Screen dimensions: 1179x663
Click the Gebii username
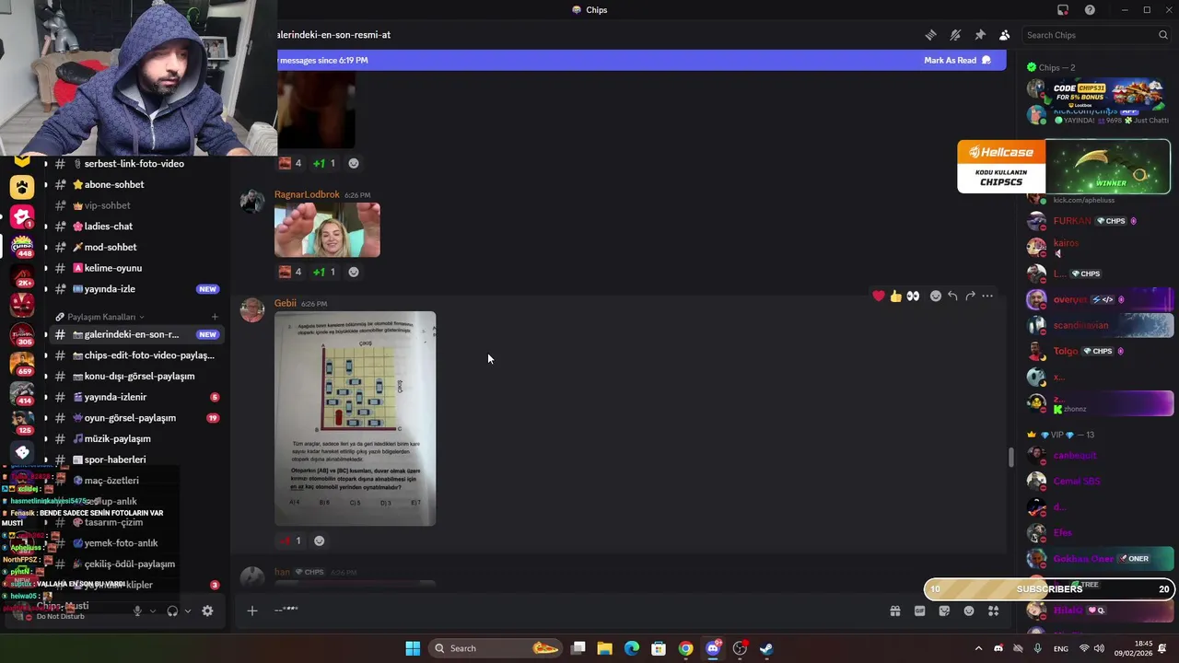[x=286, y=303]
